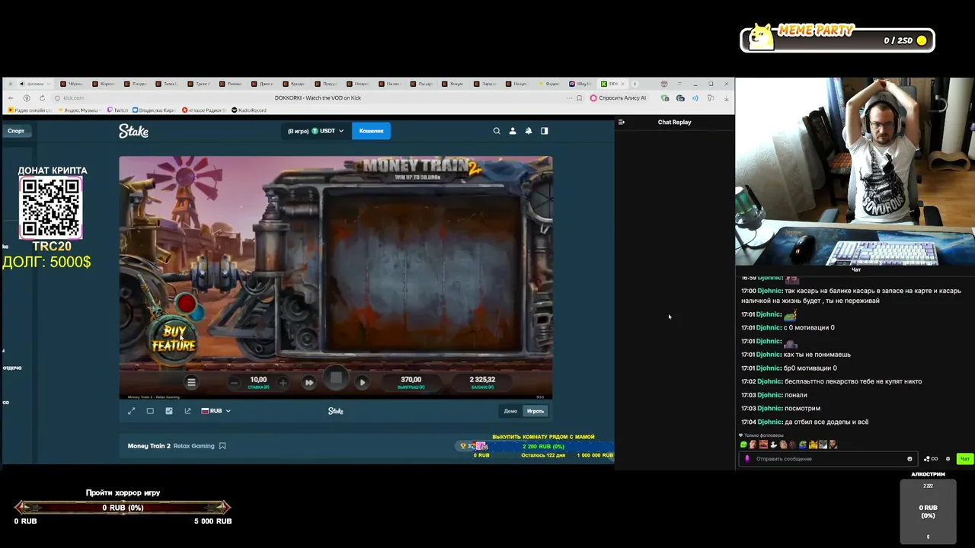The width and height of the screenshot is (975, 548).
Task: Switch the game to Демо mode
Action: [x=510, y=411]
